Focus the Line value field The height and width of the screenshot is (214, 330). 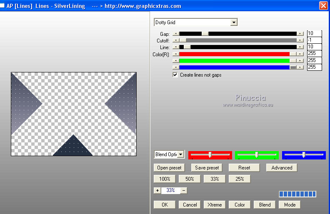pos(315,47)
